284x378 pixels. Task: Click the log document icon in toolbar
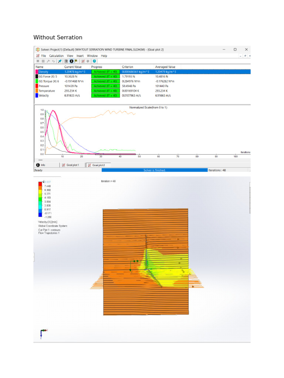tap(66, 61)
